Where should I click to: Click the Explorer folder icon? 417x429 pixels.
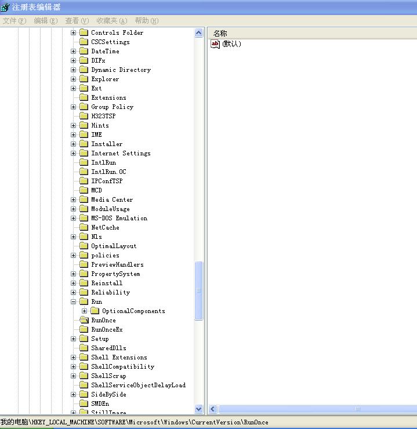84,79
